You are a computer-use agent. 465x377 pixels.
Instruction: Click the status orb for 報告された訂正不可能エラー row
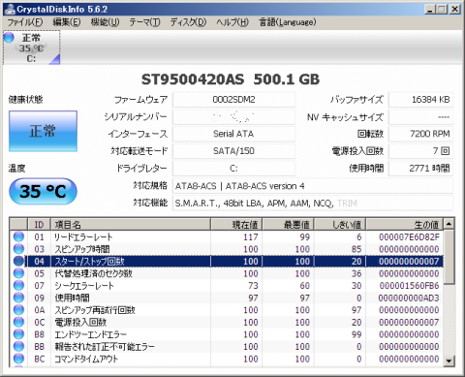coord(18,346)
